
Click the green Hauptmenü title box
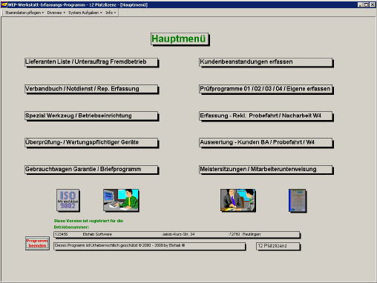[x=180, y=39]
